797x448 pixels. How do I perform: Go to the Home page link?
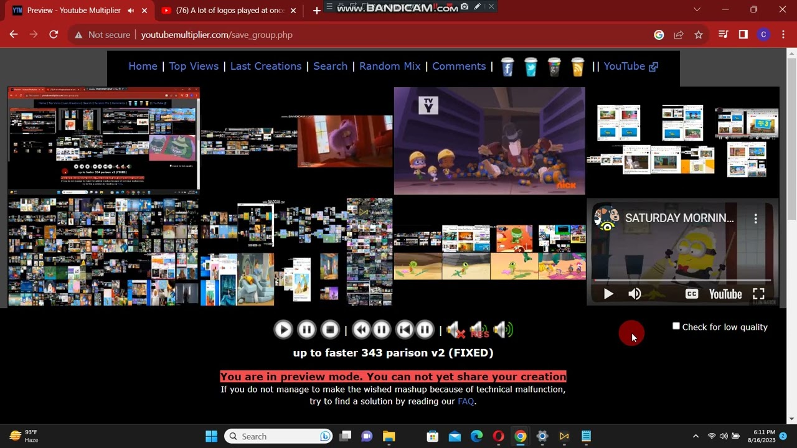143,66
